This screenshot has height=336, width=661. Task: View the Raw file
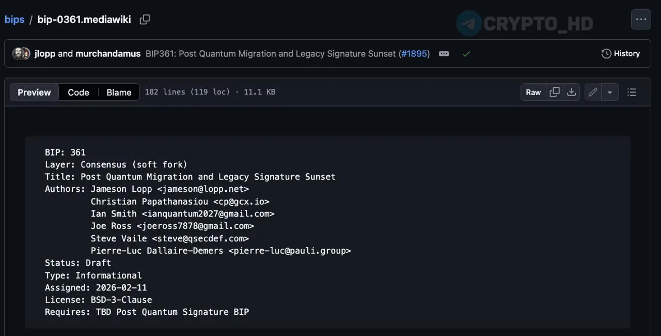tap(533, 92)
